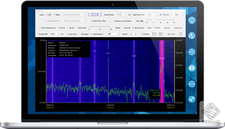Select the Narrow filter radio button
Screen dimensions: 225x129
coord(163,28)
